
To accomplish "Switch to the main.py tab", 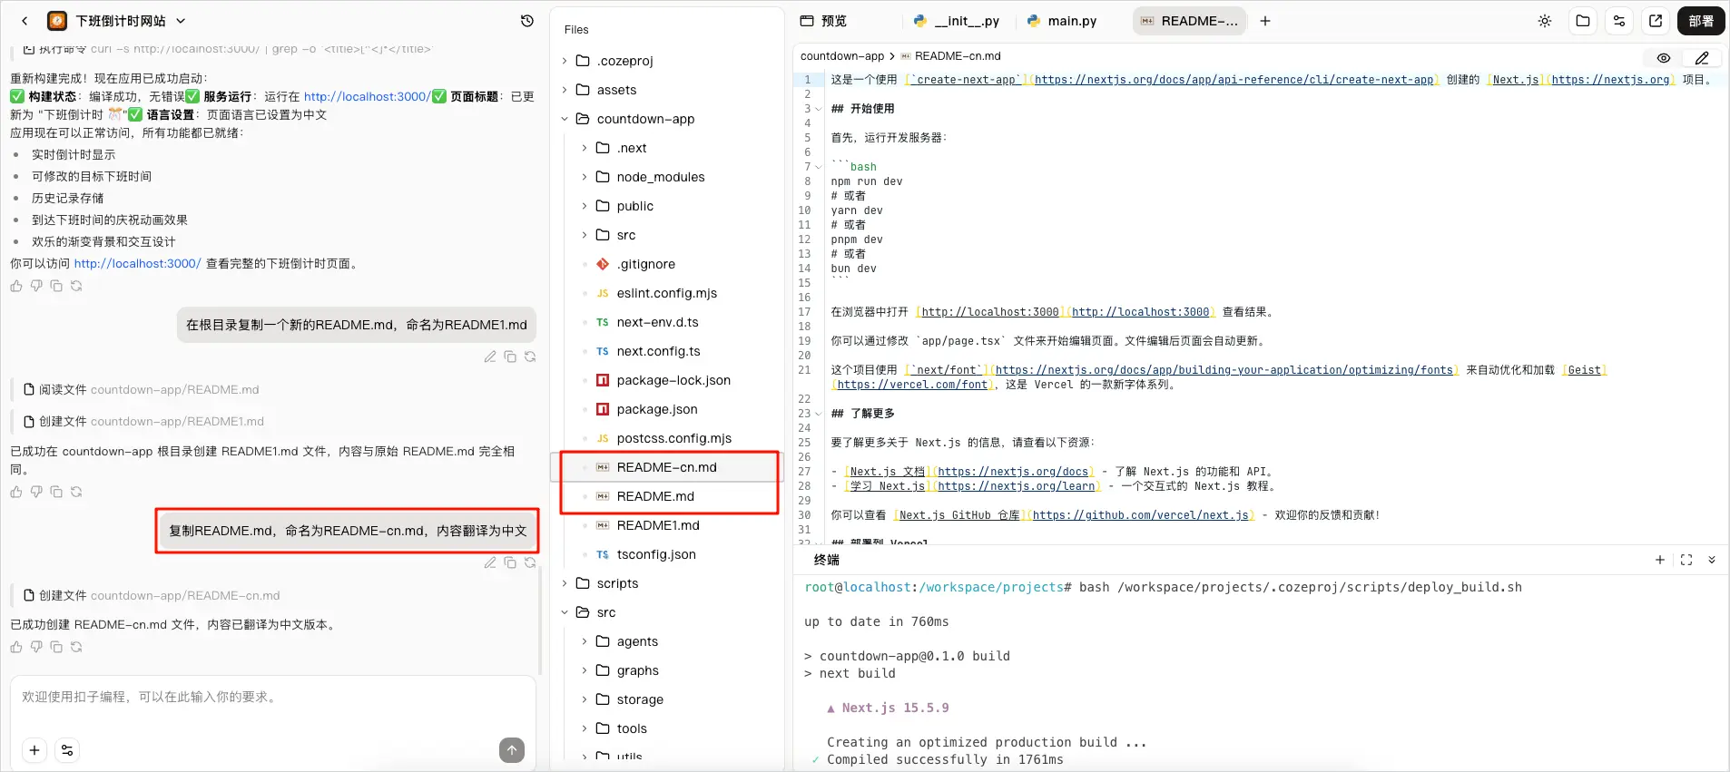I will click(1062, 21).
